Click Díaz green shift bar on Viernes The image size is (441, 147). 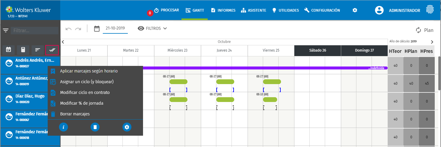[270, 100]
